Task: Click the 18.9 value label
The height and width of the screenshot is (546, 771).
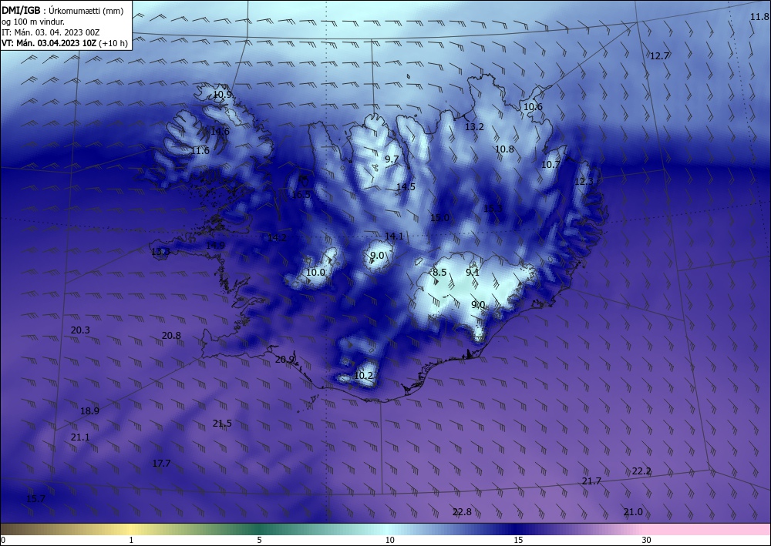Action: click(89, 411)
